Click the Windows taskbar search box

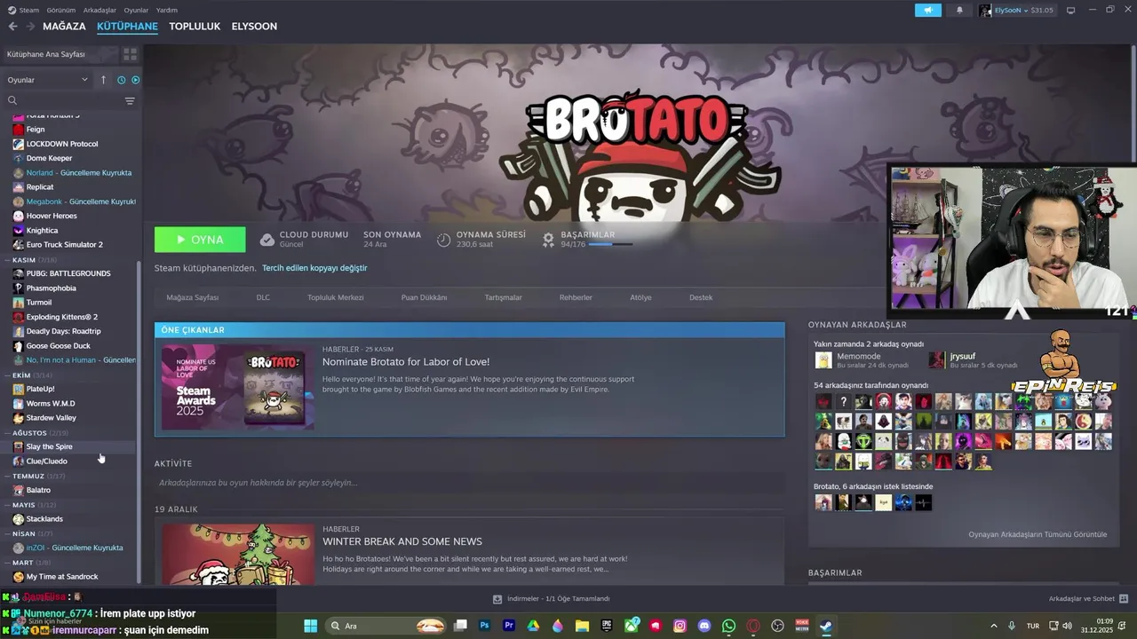386,626
